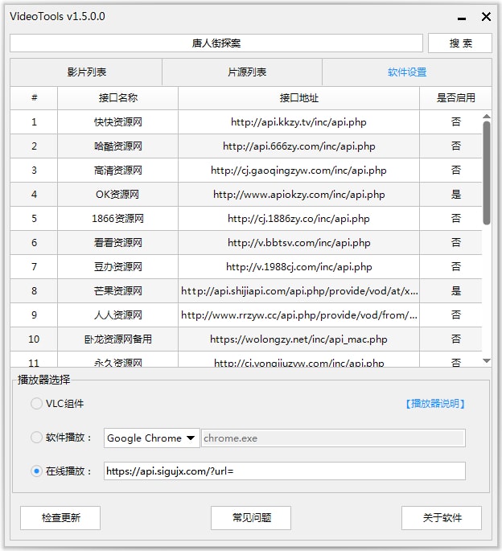The height and width of the screenshot is (551, 502).
Task: Select the 在线播放 radio button
Action: pyautogui.click(x=36, y=471)
